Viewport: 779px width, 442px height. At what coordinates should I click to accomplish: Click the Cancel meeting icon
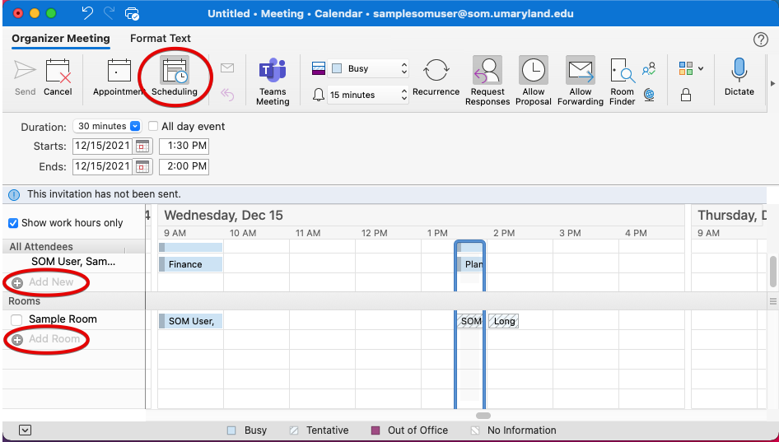coord(58,72)
